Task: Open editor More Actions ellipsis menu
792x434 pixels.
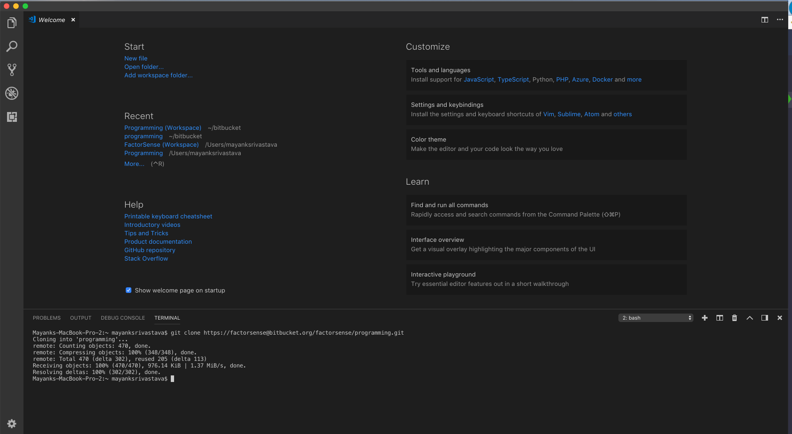Action: (x=780, y=20)
